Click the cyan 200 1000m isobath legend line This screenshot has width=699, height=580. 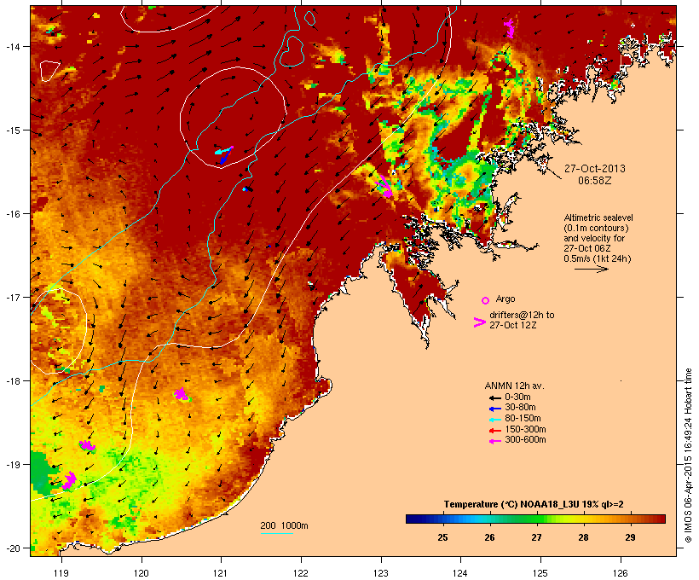[x=276, y=533]
